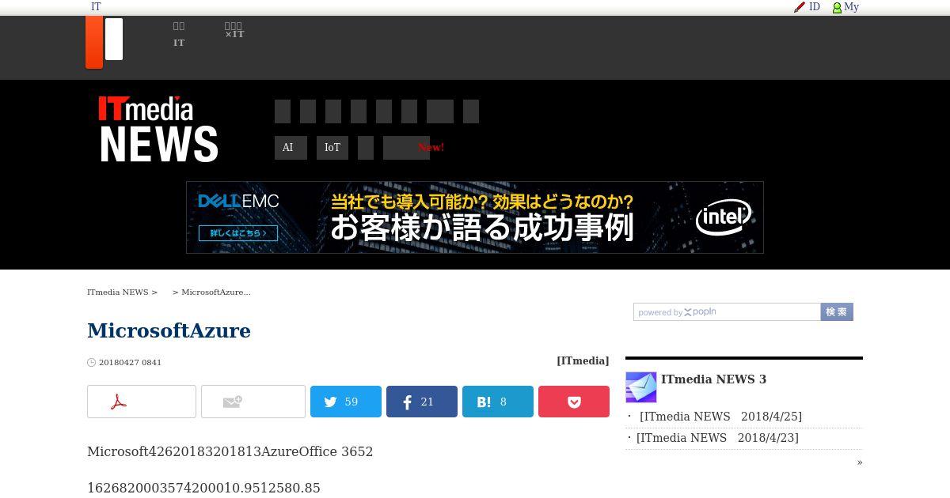Viewport: 950px width, 498px height.
Task: Click the MicrosoftAzure article headline
Action: click(x=169, y=330)
